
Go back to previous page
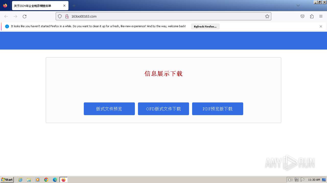point(6,16)
